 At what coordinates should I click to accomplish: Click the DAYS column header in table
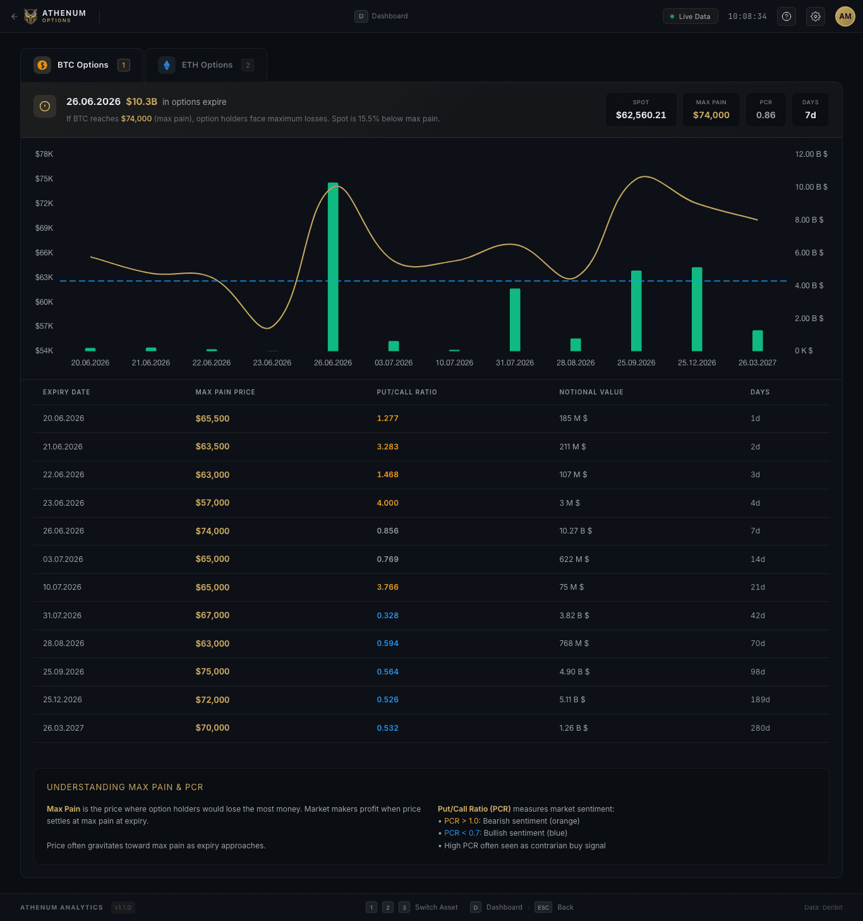click(x=760, y=393)
